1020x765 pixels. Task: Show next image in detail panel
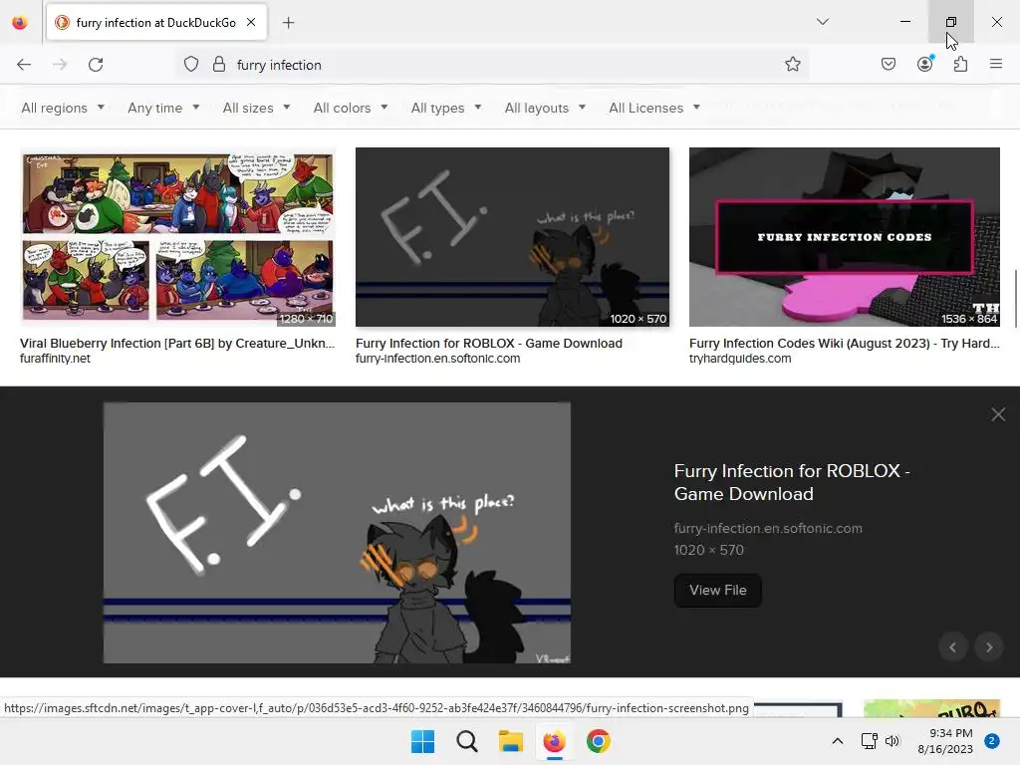(x=989, y=647)
